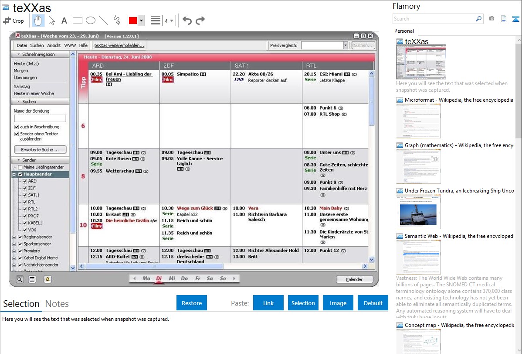Screen dimensions: 522x354
Task: Open the Preisvergleich combo box
Action: [x=324, y=45]
